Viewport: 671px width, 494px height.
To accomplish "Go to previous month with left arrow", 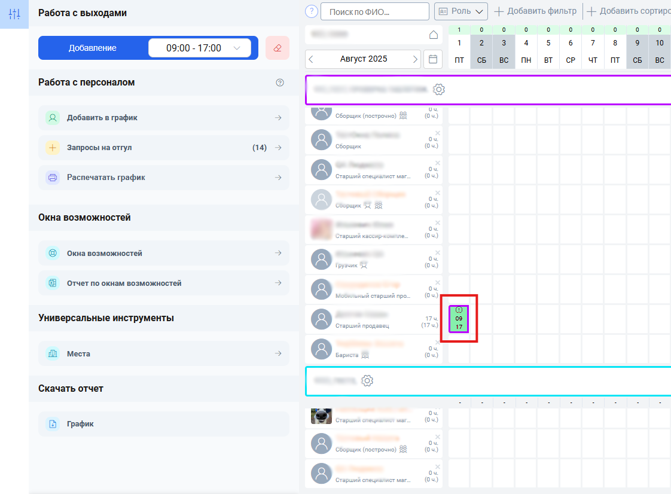I will click(x=311, y=59).
